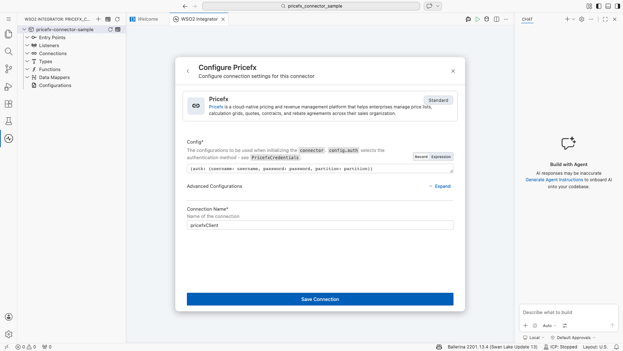Click Ballerina version in status bar
The image size is (623, 351).
(x=492, y=347)
